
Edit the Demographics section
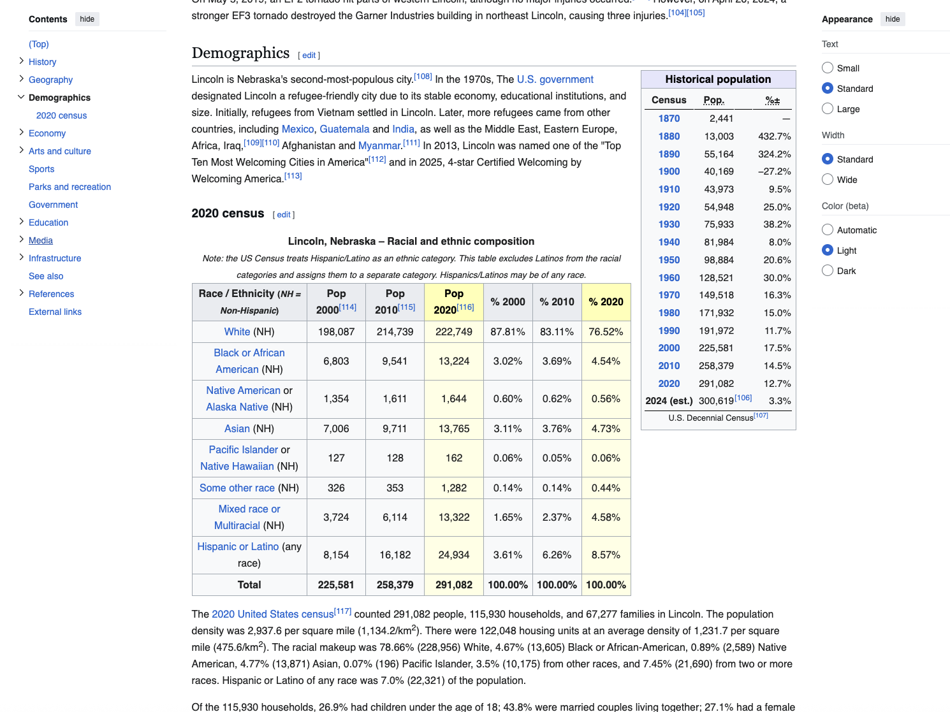(309, 55)
